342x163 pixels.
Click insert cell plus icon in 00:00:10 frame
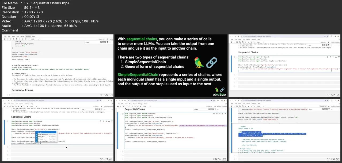tap(7, 39)
